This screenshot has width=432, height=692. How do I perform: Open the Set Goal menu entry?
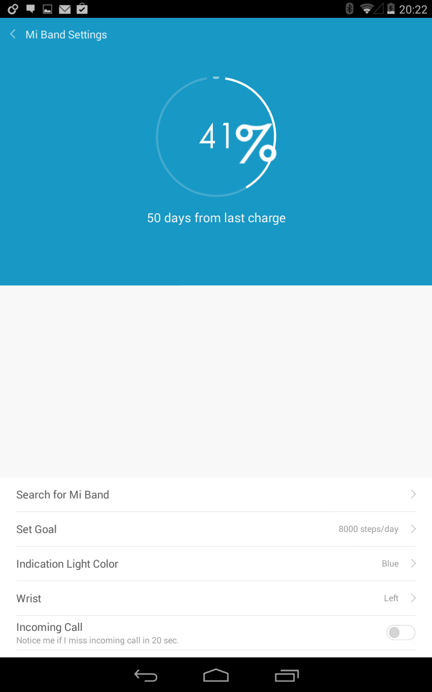coord(37,529)
